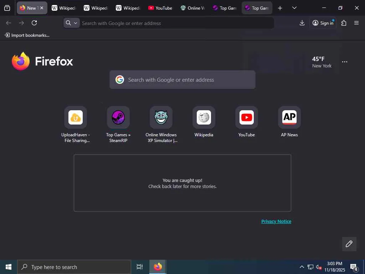Show hidden system tray icons
This screenshot has height=274, width=365.
pyautogui.click(x=302, y=267)
